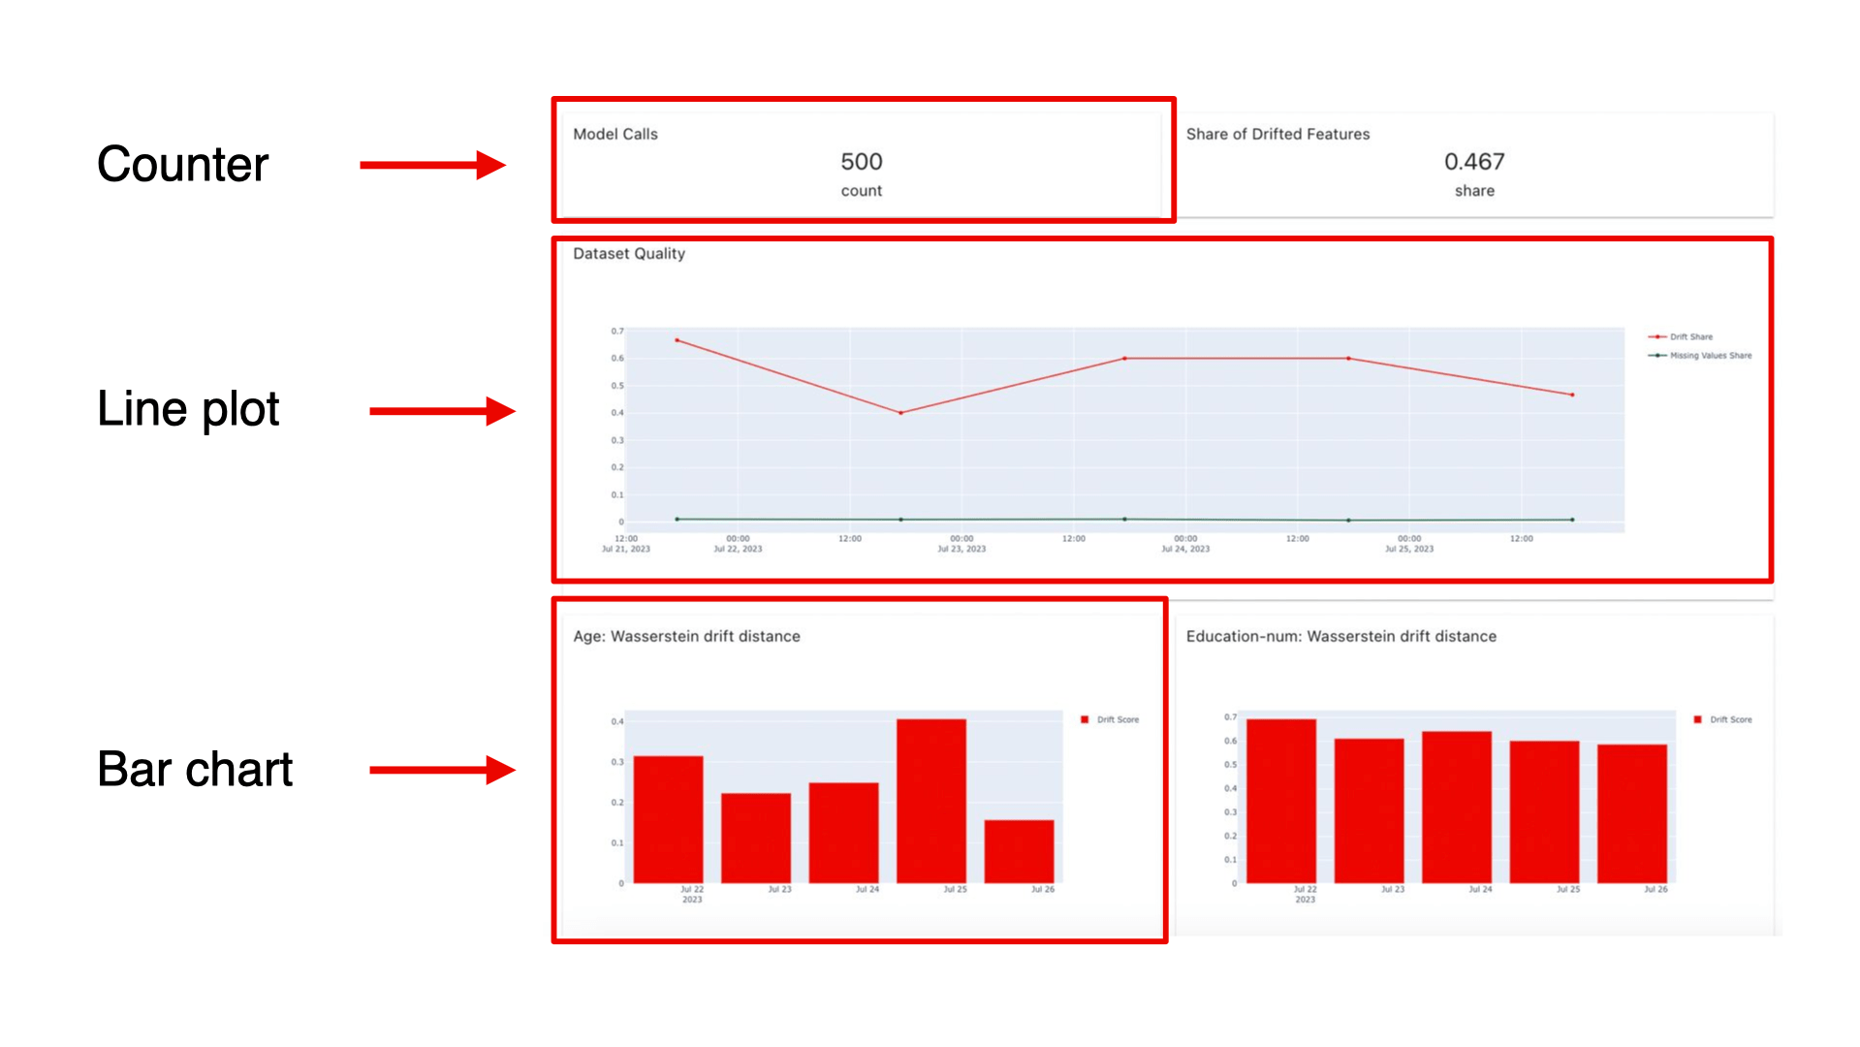Screen dimensions: 1860x1047
Task: Click the Drift Score legend square on Age chart
Action: click(1083, 719)
